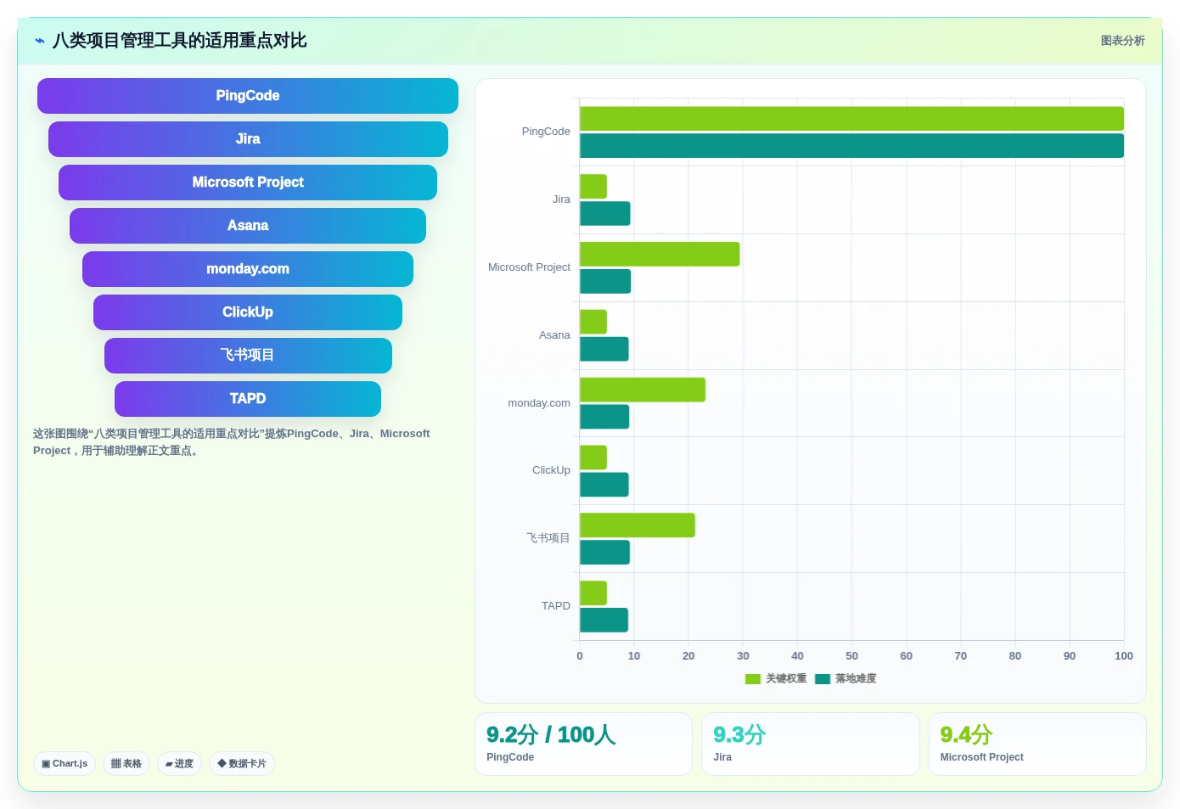This screenshot has width=1180, height=809.
Task: Click ClickUp teal chart bar
Action: [x=604, y=485]
